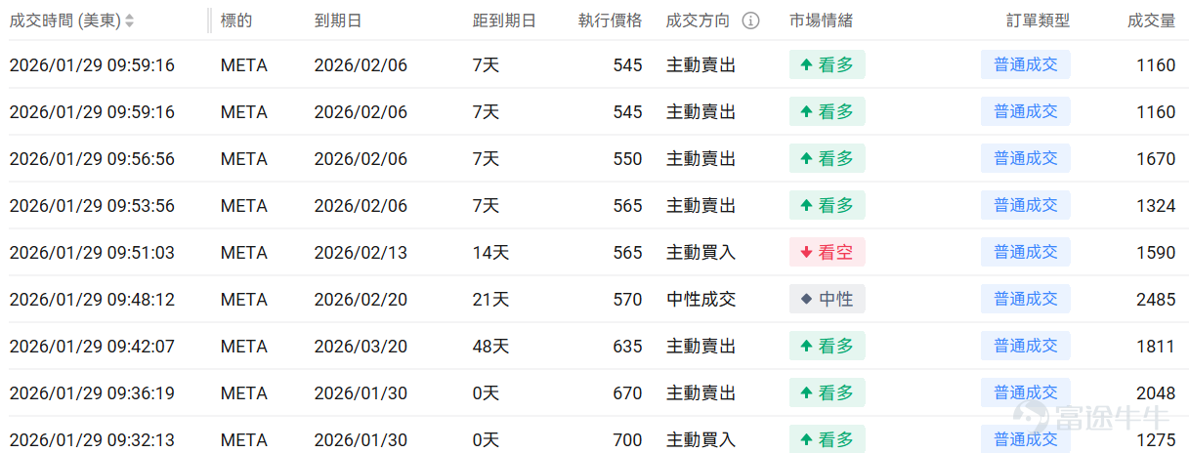This screenshot has height=453, width=1189.
Task: Click the 看多 tag in the 09:32:13 row
Action: pyautogui.click(x=828, y=439)
